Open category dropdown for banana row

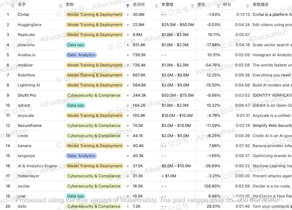[x=128, y=146]
